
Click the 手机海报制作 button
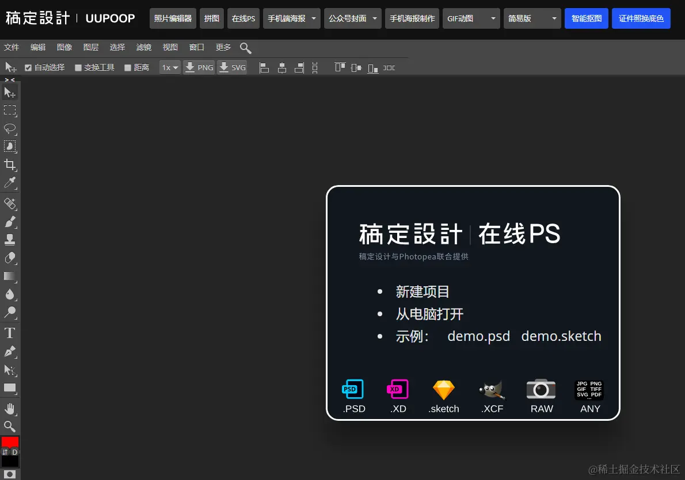tap(412, 18)
